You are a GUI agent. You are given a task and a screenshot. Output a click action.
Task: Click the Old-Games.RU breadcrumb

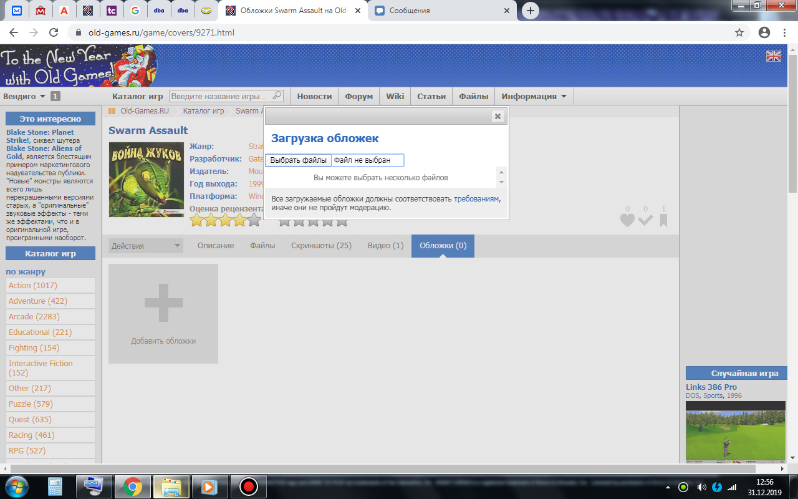coord(145,111)
